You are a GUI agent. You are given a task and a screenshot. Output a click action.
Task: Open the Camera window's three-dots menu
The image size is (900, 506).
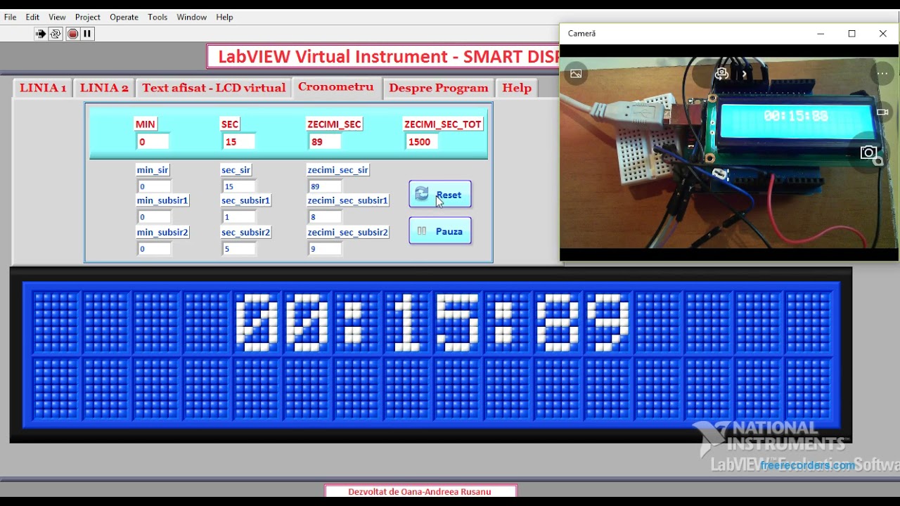(x=882, y=74)
